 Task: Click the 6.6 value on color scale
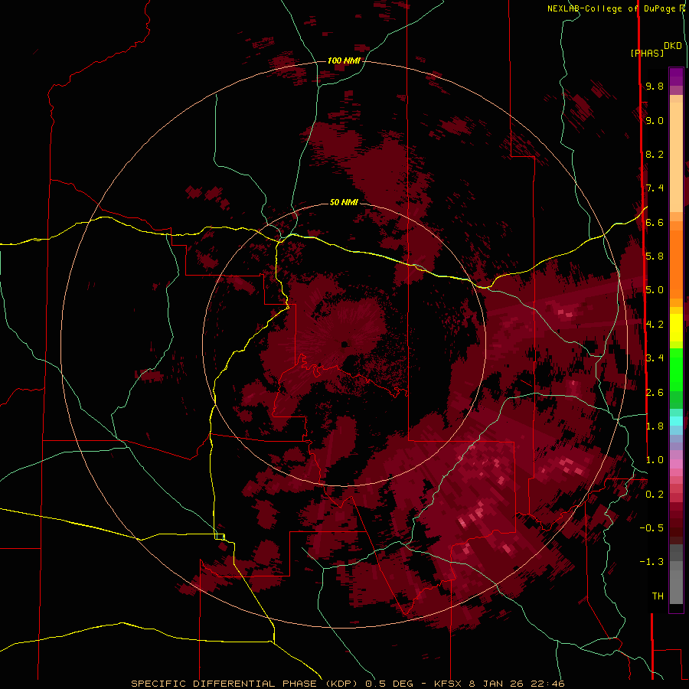[655, 222]
